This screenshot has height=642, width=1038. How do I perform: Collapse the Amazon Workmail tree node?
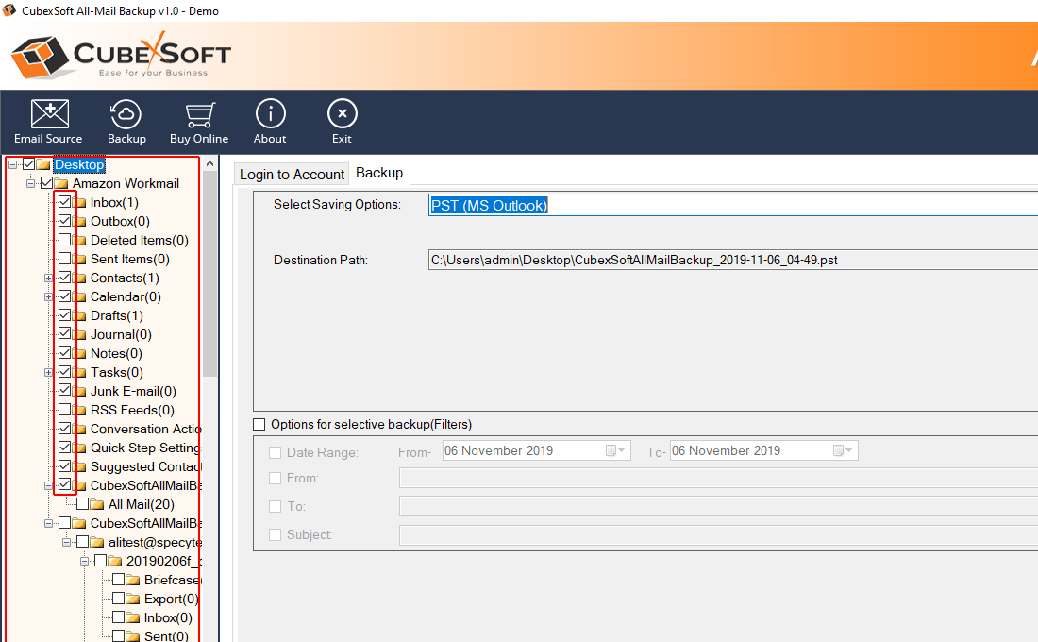tap(30, 183)
